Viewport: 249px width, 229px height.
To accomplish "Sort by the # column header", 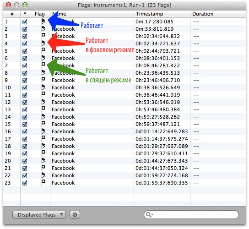I will coord(12,14).
